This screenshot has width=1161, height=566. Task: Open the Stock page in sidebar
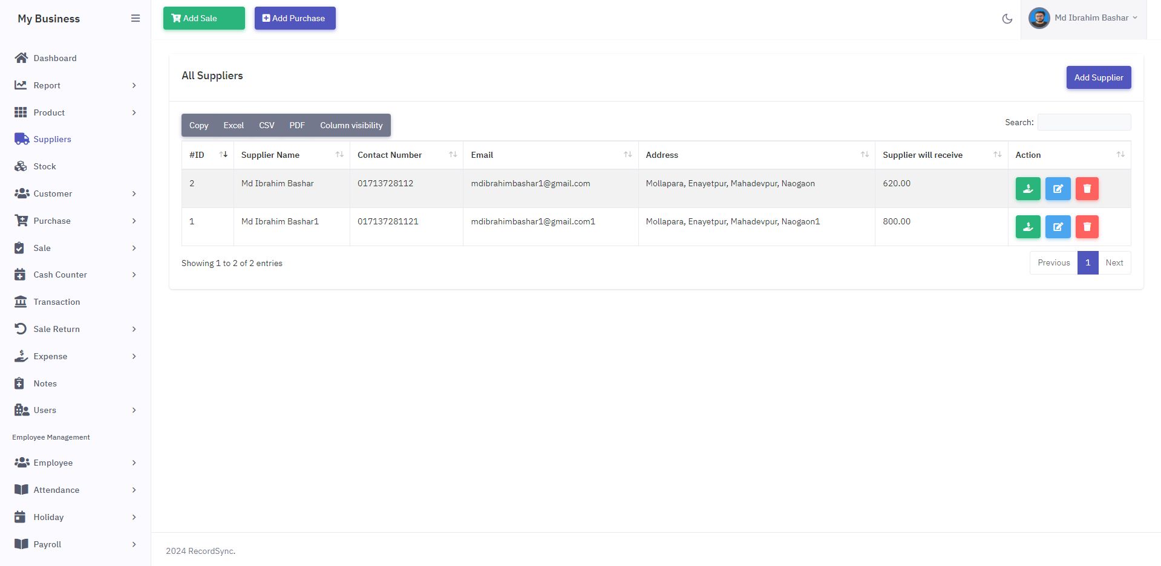[44, 166]
